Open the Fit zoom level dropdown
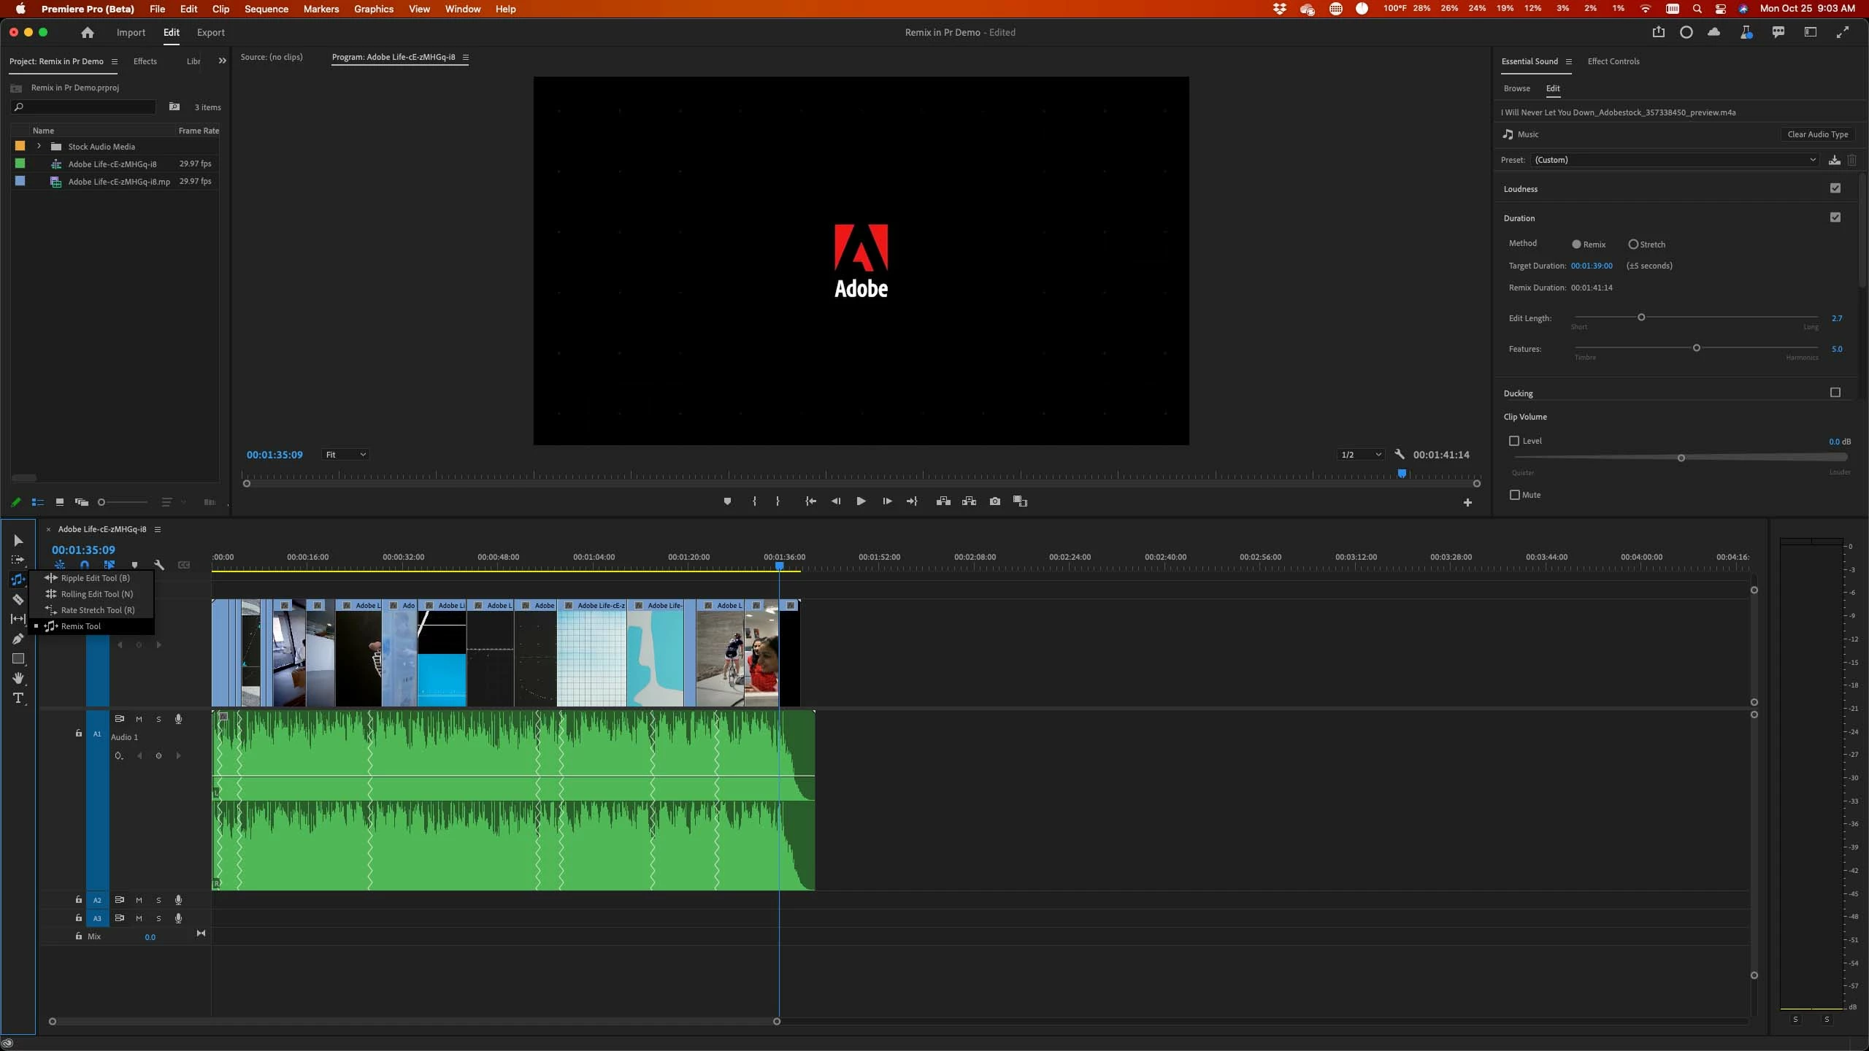 345,455
